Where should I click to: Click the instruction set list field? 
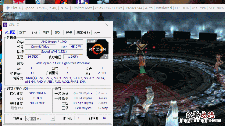pos(67,80)
